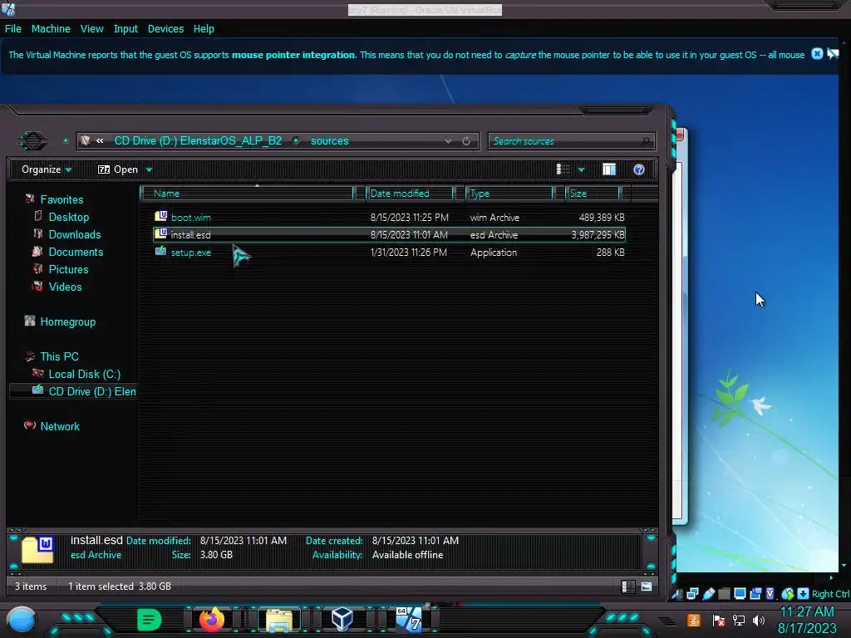851x638 pixels.
Task: Open the VirtualBox File menu
Action: click(x=13, y=29)
